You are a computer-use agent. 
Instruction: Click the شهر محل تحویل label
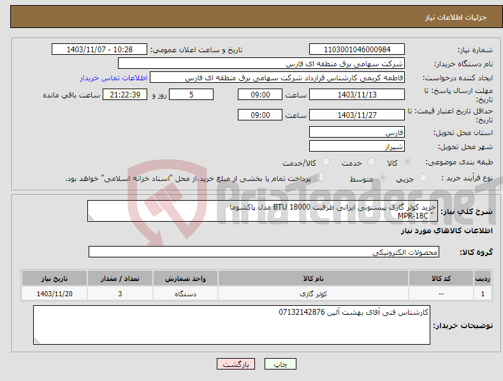tap(465, 147)
